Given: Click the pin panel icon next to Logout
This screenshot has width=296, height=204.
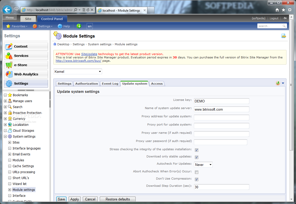Looking at the screenshot, I should (285, 18).
